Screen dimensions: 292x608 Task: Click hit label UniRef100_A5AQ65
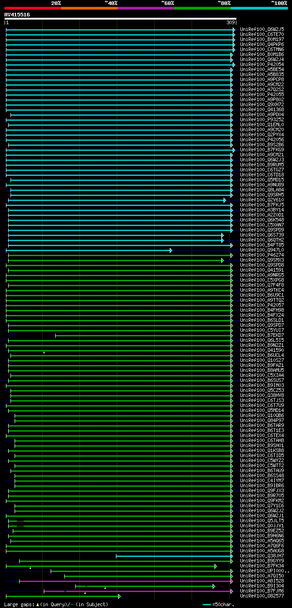tap(262, 541)
